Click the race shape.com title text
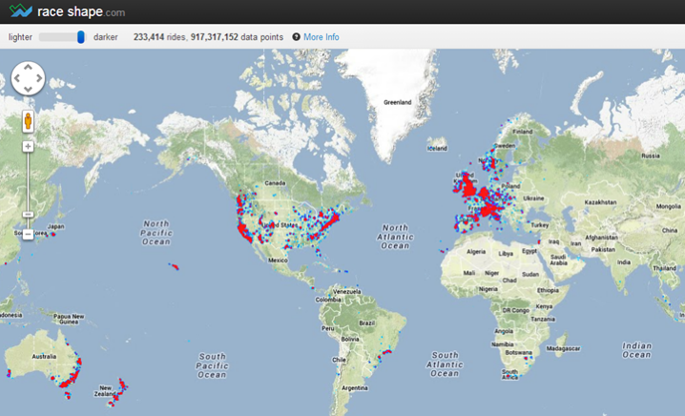 81,12
